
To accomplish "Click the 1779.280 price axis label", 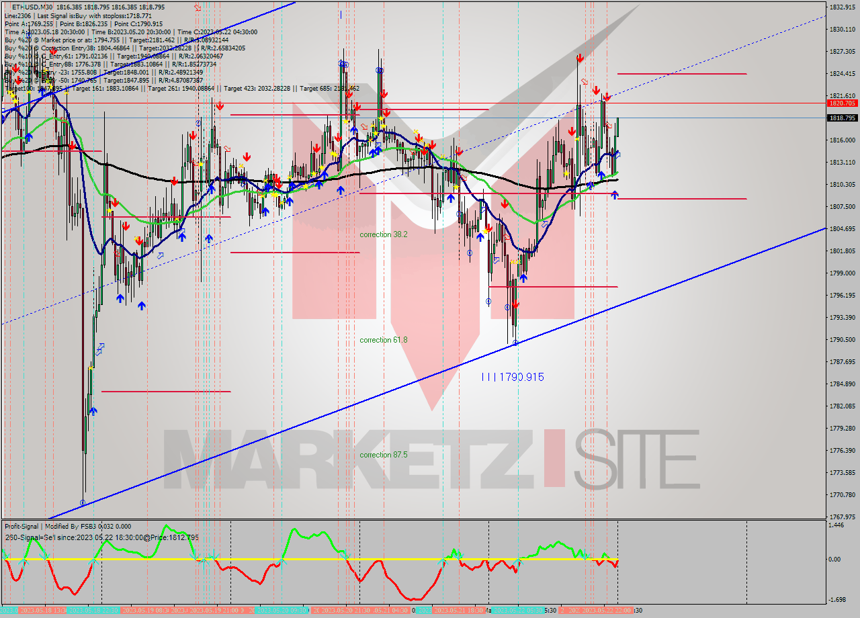I will [842, 428].
